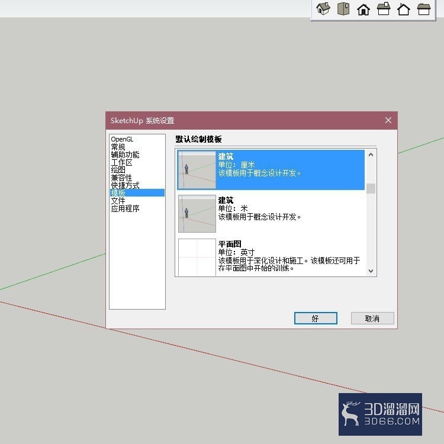Select the 平面图 单位：英寸 template thumbnail

197,257
